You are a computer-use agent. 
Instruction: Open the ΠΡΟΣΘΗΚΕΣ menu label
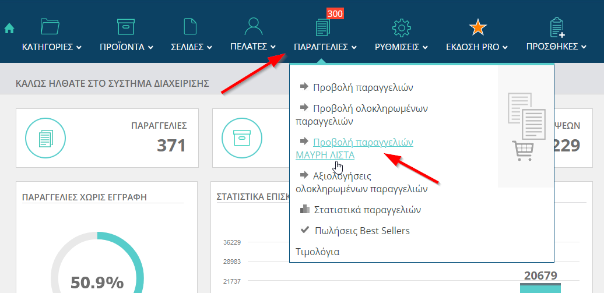[x=552, y=47]
